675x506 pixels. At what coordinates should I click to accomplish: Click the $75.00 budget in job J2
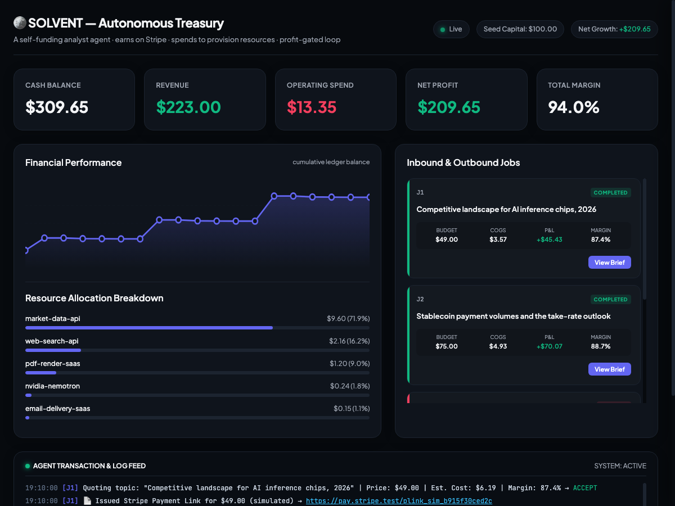447,346
